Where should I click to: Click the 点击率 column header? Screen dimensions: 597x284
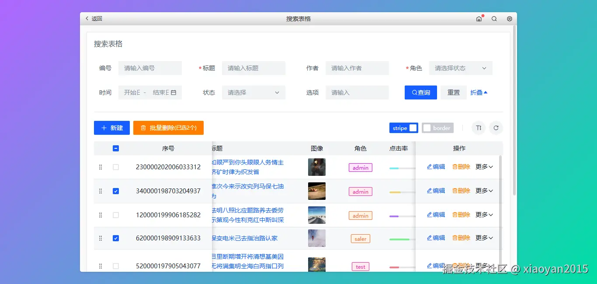[x=399, y=148]
